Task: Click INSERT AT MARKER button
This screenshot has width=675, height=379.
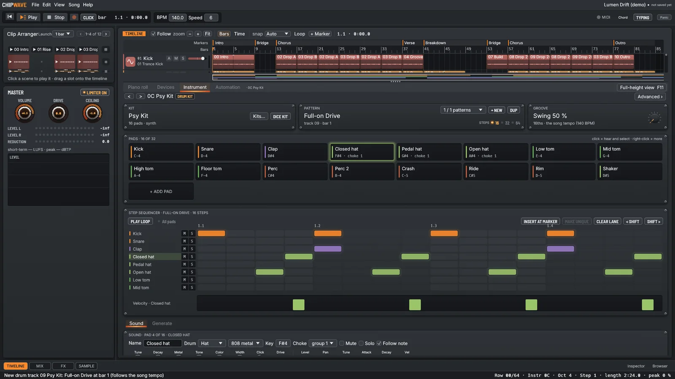Action: tap(540, 222)
